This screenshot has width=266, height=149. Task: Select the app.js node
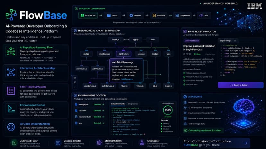click(136, 40)
